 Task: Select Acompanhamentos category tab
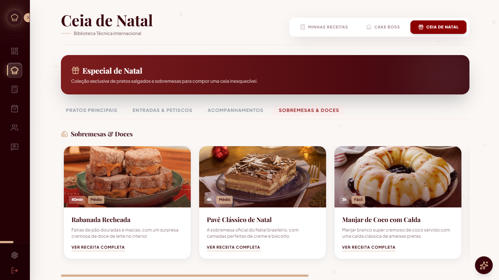[x=235, y=110]
